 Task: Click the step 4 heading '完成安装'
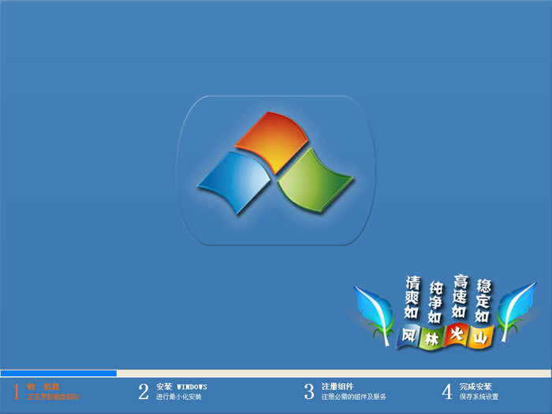(x=476, y=386)
